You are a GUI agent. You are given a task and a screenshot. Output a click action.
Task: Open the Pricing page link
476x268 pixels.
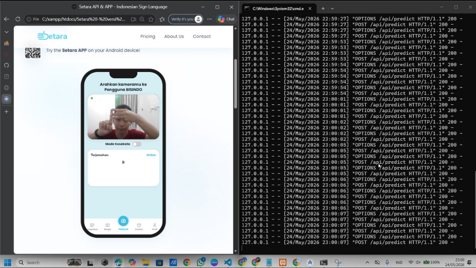click(x=148, y=36)
